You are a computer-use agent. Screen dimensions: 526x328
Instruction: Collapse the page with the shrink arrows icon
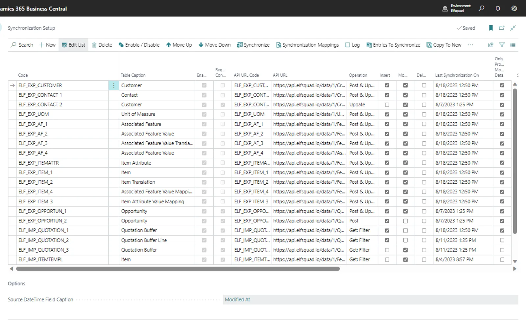[x=513, y=28]
